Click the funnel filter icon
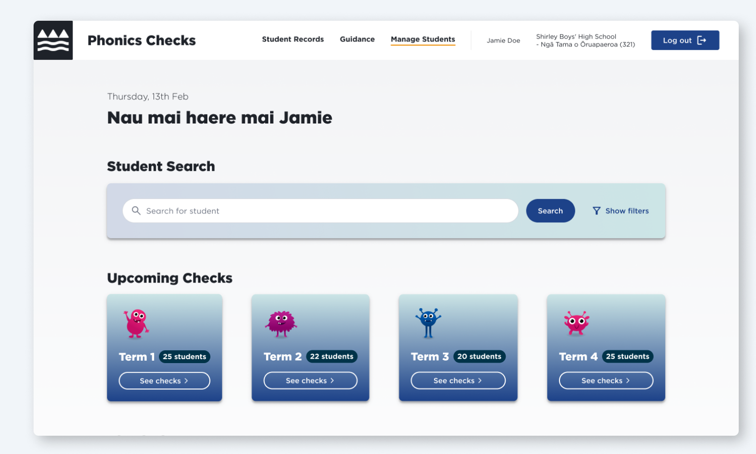This screenshot has height=454, width=756. tap(597, 211)
